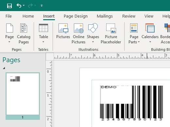Insert Pictures from this device
170x127 pixels.
pos(63,31)
